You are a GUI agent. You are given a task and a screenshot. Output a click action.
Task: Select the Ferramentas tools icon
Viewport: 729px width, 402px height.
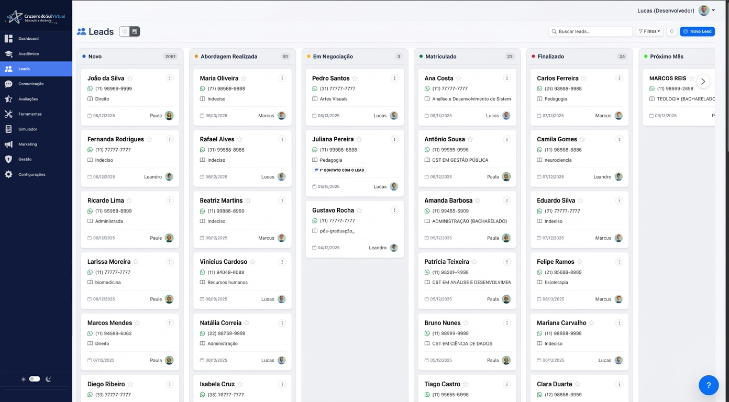(x=31, y=114)
